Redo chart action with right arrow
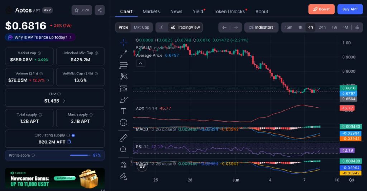The height and width of the screenshot is (192, 367). (236, 27)
